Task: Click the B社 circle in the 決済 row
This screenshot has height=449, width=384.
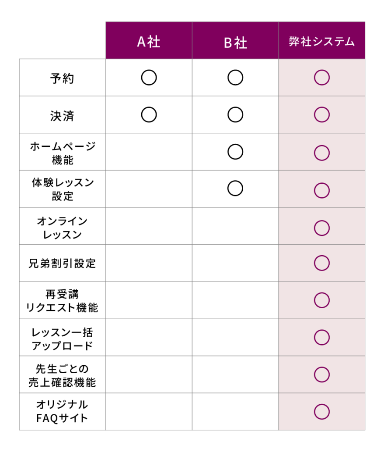Action: click(x=235, y=115)
